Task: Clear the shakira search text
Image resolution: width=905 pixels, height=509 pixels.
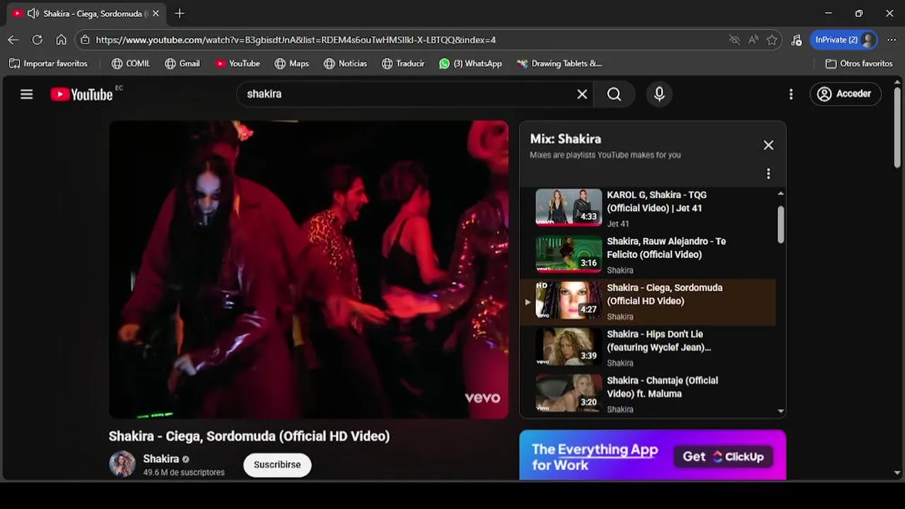Action: pos(582,94)
